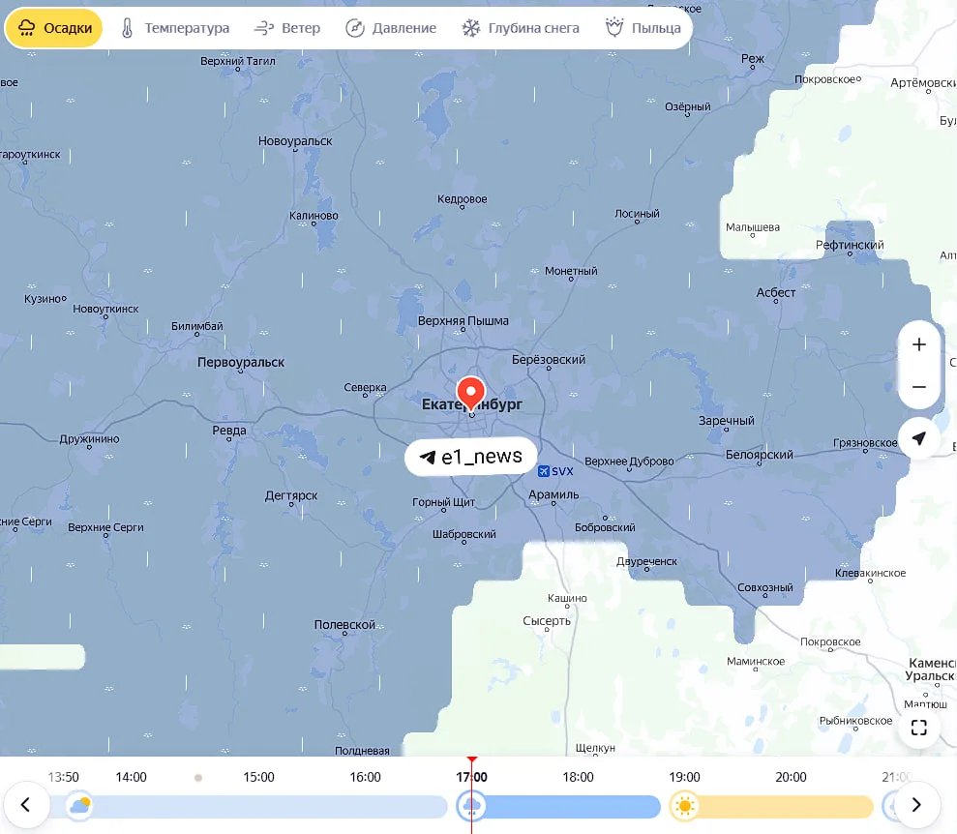Click the e1_news Telegram badge

pyautogui.click(x=471, y=457)
